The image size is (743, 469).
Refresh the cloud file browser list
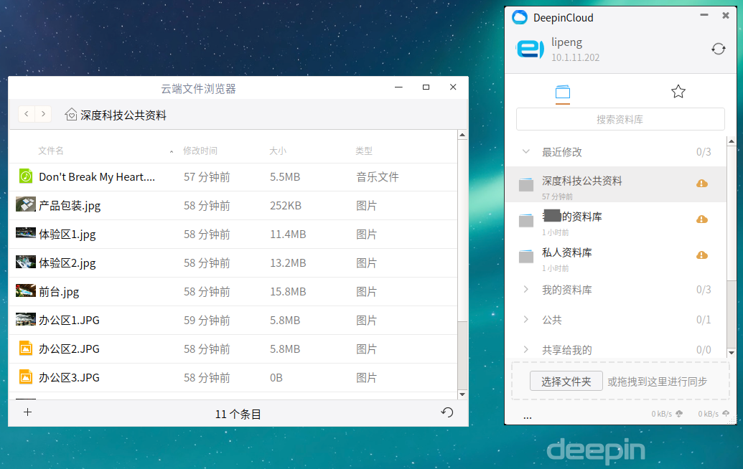point(447,412)
